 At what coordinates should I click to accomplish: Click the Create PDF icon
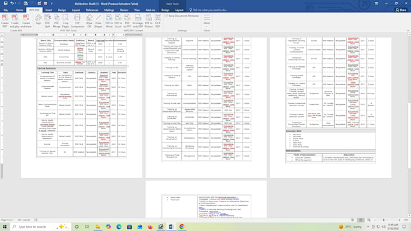tap(5, 21)
